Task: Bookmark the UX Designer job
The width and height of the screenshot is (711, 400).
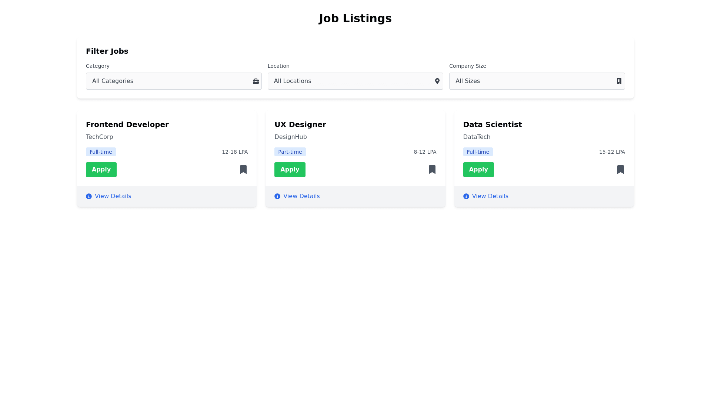Action: tap(432, 170)
